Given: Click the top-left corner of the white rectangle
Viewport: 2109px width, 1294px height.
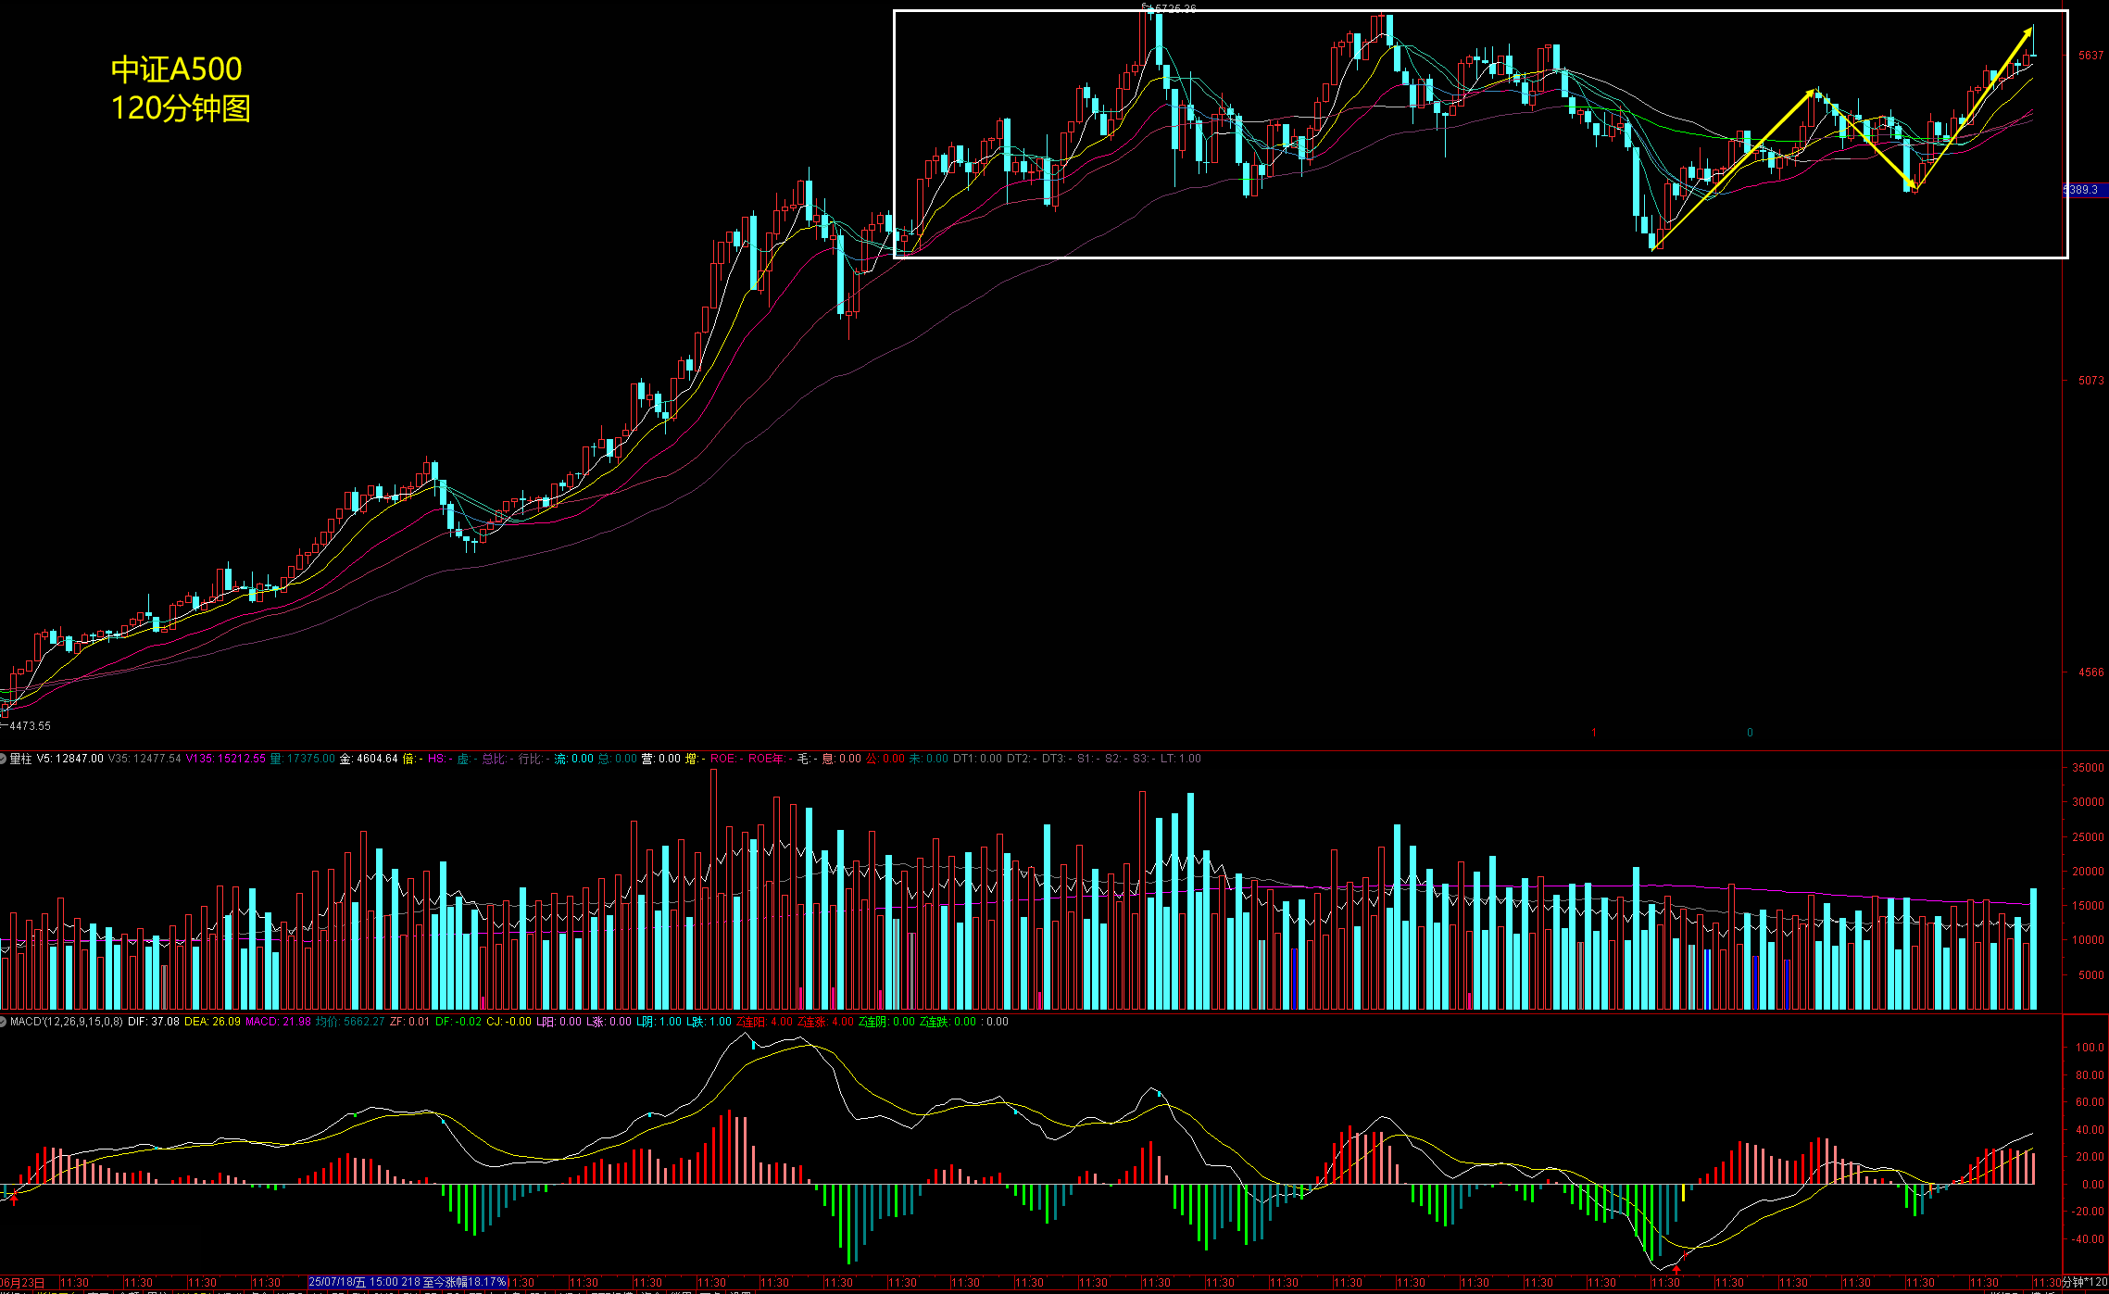Looking at the screenshot, I should (895, 11).
